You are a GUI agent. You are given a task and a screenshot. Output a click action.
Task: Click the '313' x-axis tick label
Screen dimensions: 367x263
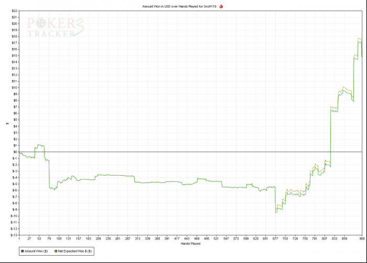[137, 239]
